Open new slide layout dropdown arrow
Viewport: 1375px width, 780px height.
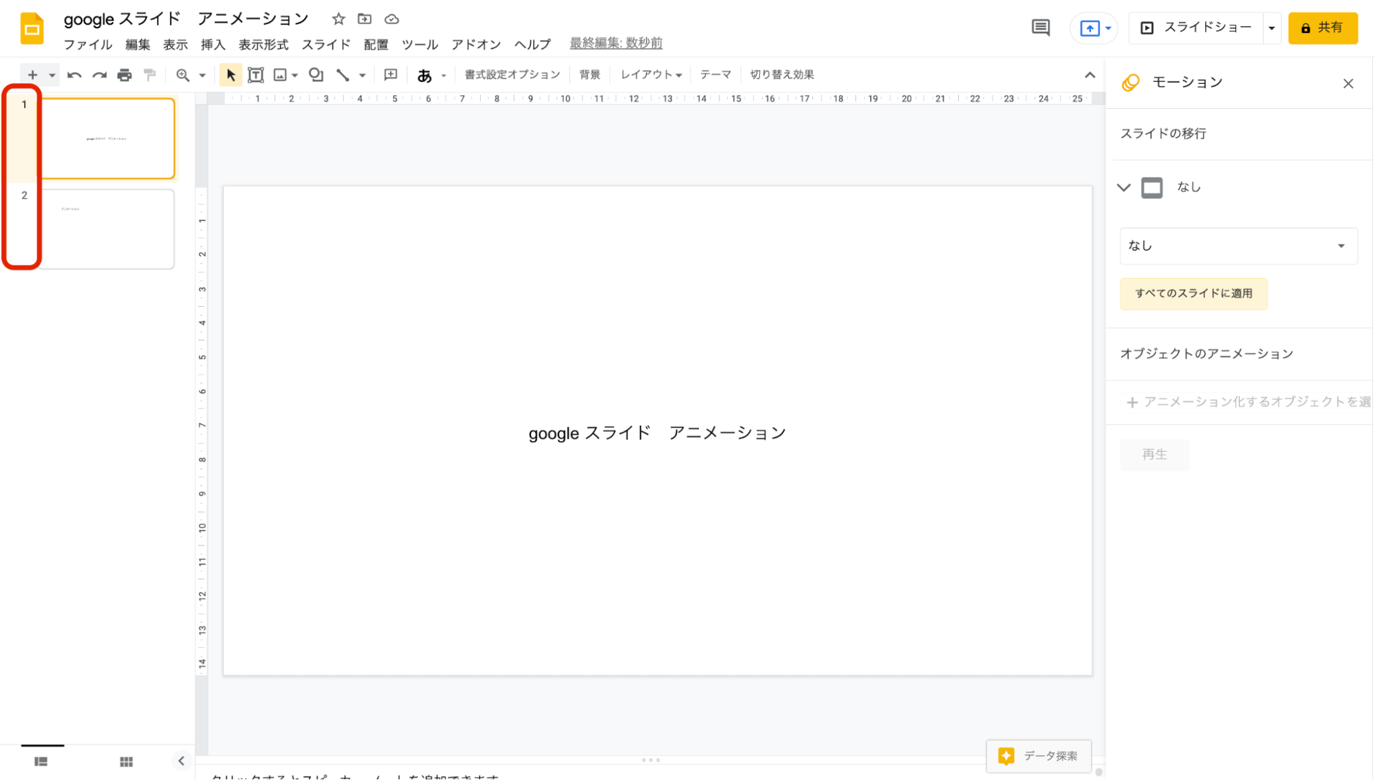tap(52, 75)
